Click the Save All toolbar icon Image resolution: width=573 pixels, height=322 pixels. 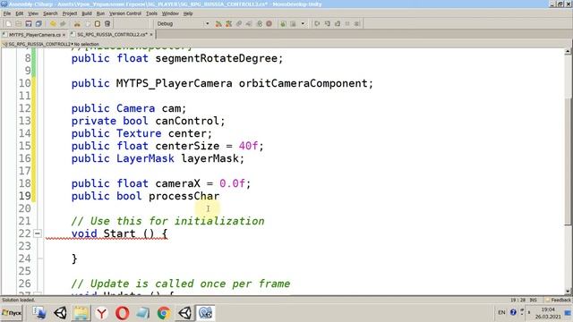pyautogui.click(x=38, y=24)
